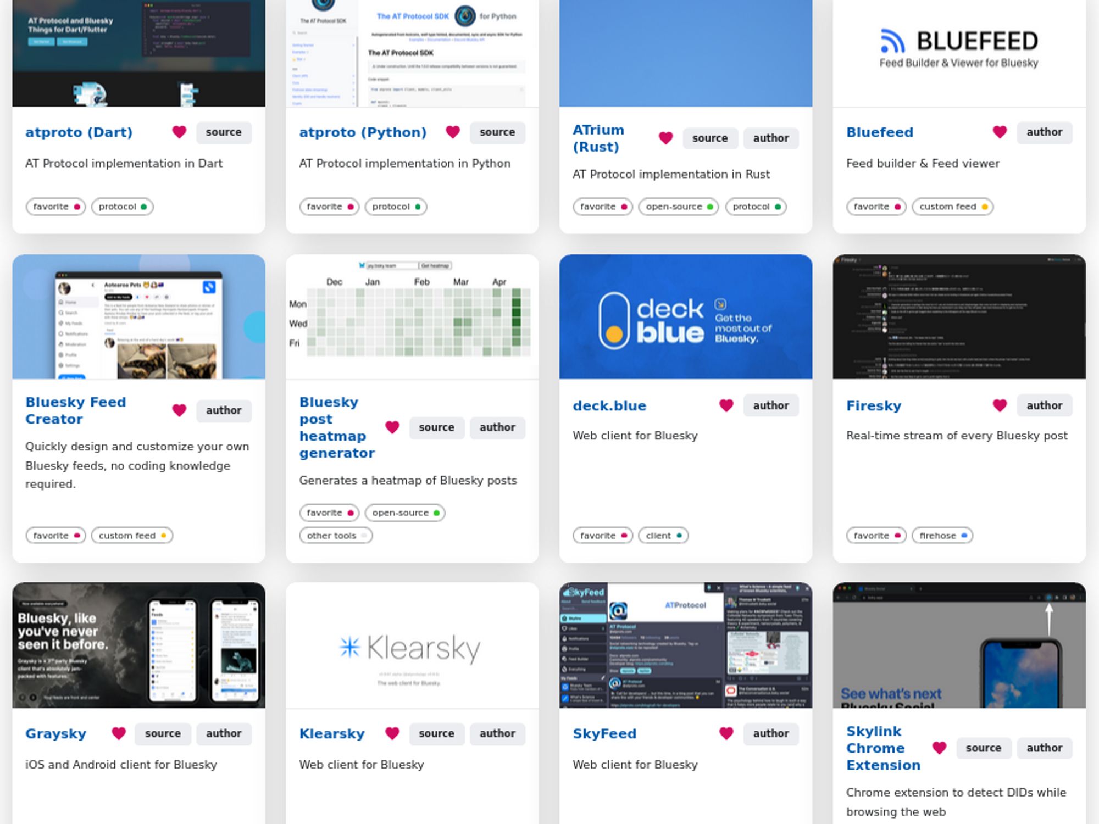This screenshot has width=1099, height=824.
Task: Click author button on ATrium (Rust) card
Action: pyautogui.click(x=771, y=138)
